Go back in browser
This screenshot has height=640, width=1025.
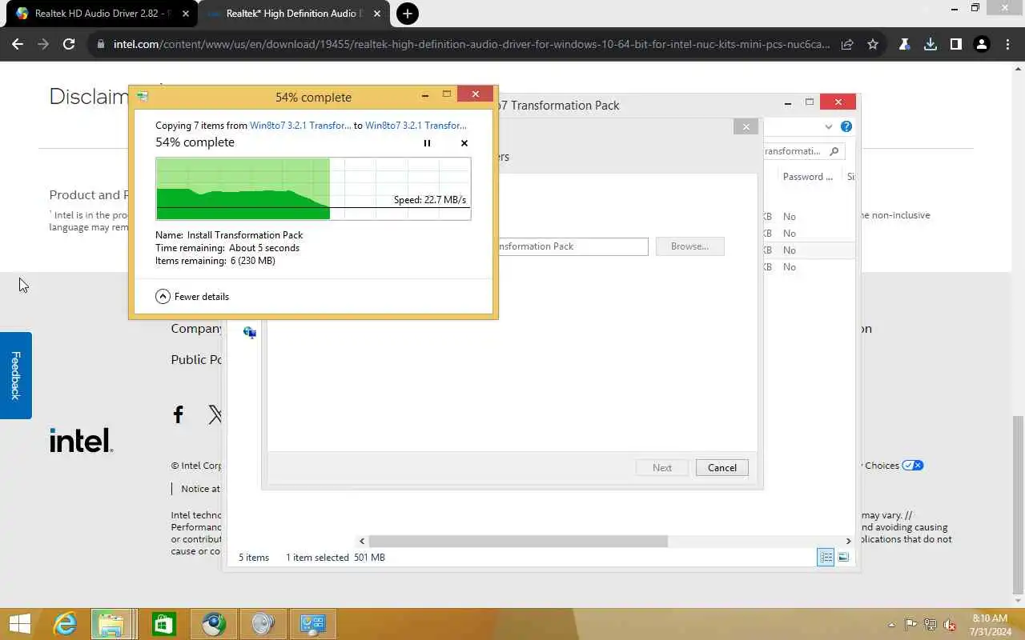point(18,45)
